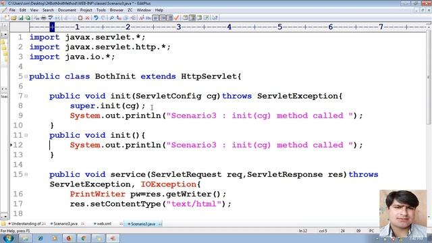Viewport: 432px width, 243px height.
Task: Open the Windows Start menu
Action: pyautogui.click(x=8, y=238)
